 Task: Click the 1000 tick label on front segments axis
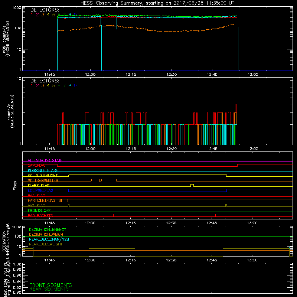pos(17,8)
